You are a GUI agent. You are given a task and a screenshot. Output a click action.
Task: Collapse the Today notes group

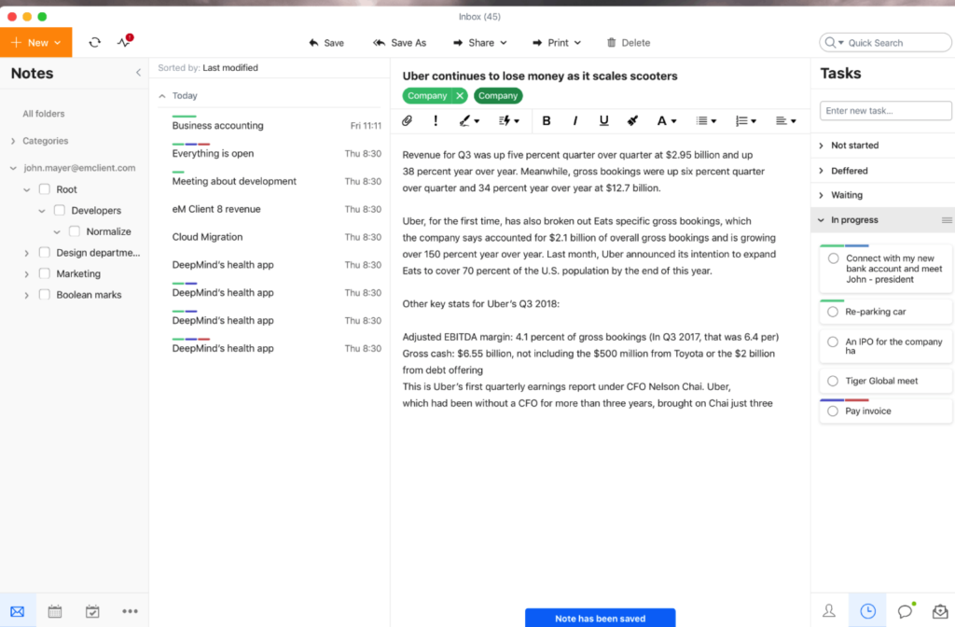162,96
